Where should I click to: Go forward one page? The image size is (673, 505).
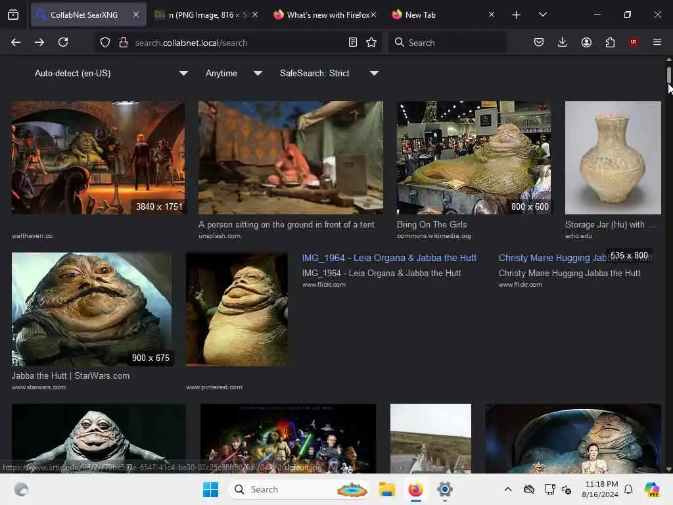tap(39, 42)
